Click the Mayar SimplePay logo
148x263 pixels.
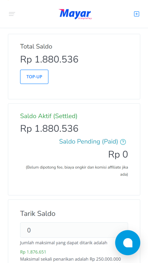[75, 14]
